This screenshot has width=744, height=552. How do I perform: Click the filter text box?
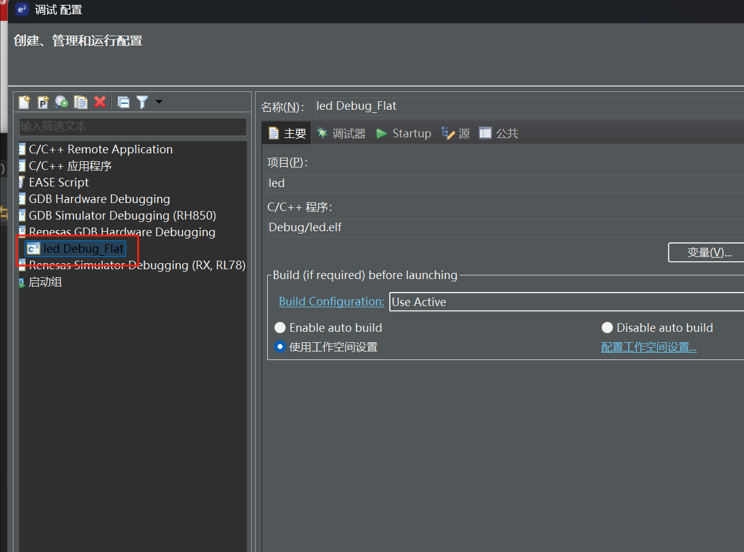pos(133,126)
